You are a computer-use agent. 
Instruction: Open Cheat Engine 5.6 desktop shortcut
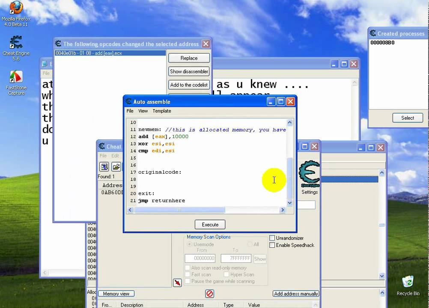tap(16, 48)
